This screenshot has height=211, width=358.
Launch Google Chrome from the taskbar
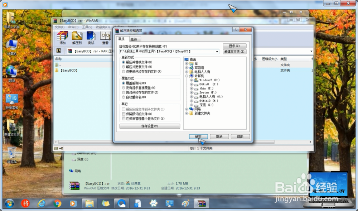(x=57, y=203)
